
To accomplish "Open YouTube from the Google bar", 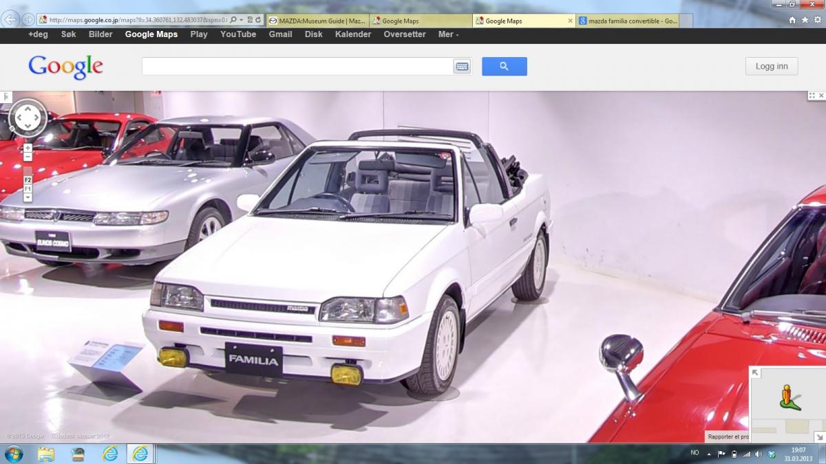I will point(237,34).
